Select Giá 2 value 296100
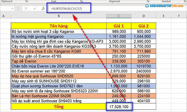 [x=144, y=81]
